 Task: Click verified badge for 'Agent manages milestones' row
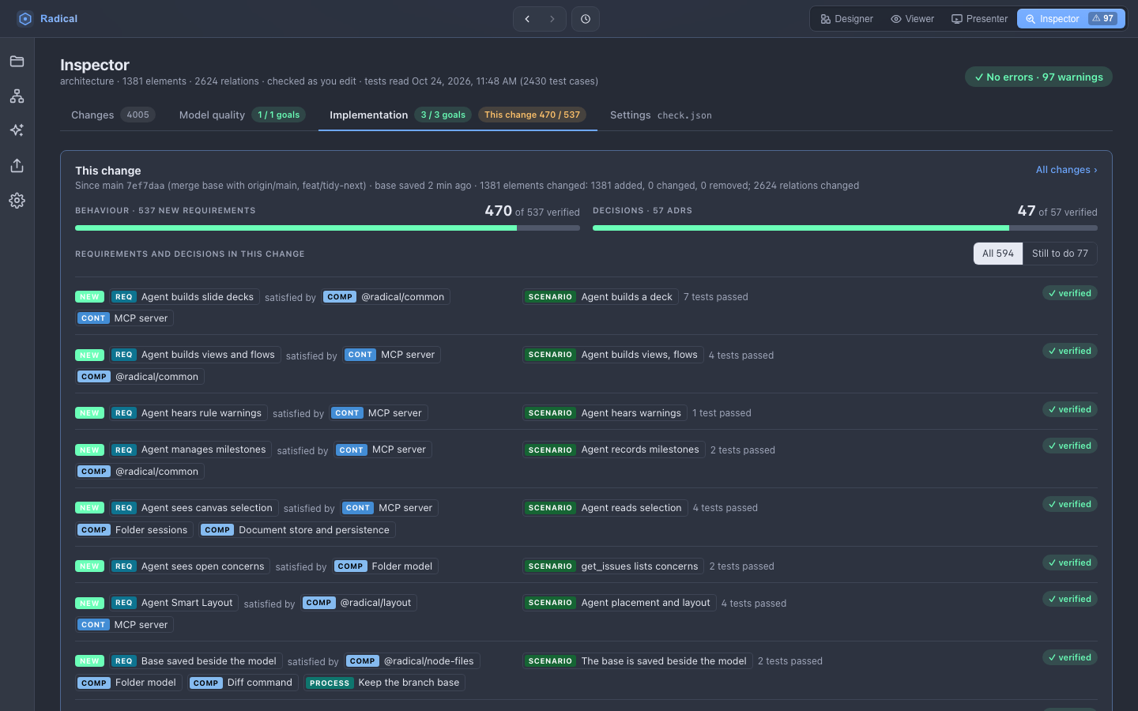(x=1070, y=446)
